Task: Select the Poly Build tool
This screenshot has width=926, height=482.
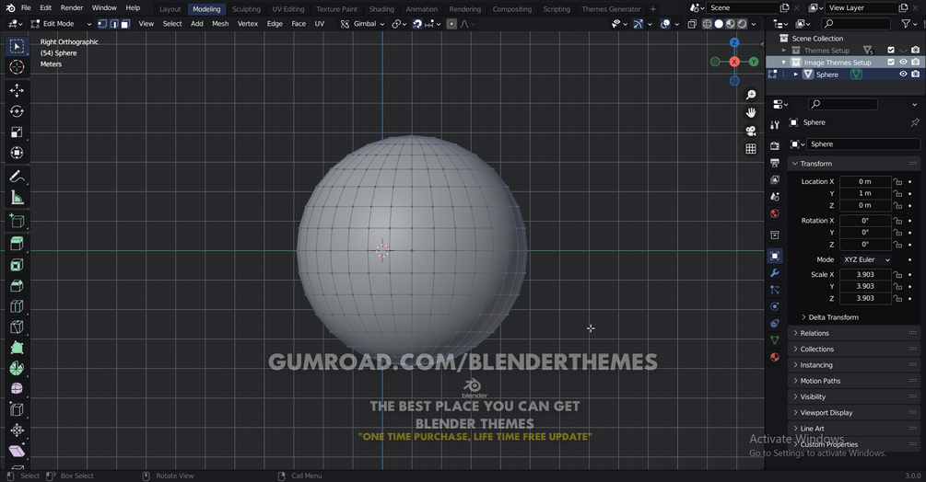Action: pos(17,348)
